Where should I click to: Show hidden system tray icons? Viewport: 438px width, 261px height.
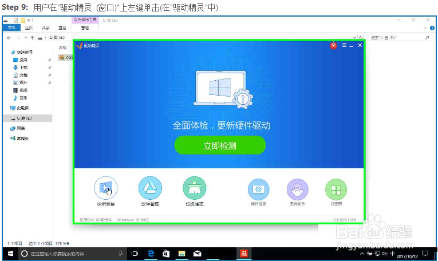(362, 254)
